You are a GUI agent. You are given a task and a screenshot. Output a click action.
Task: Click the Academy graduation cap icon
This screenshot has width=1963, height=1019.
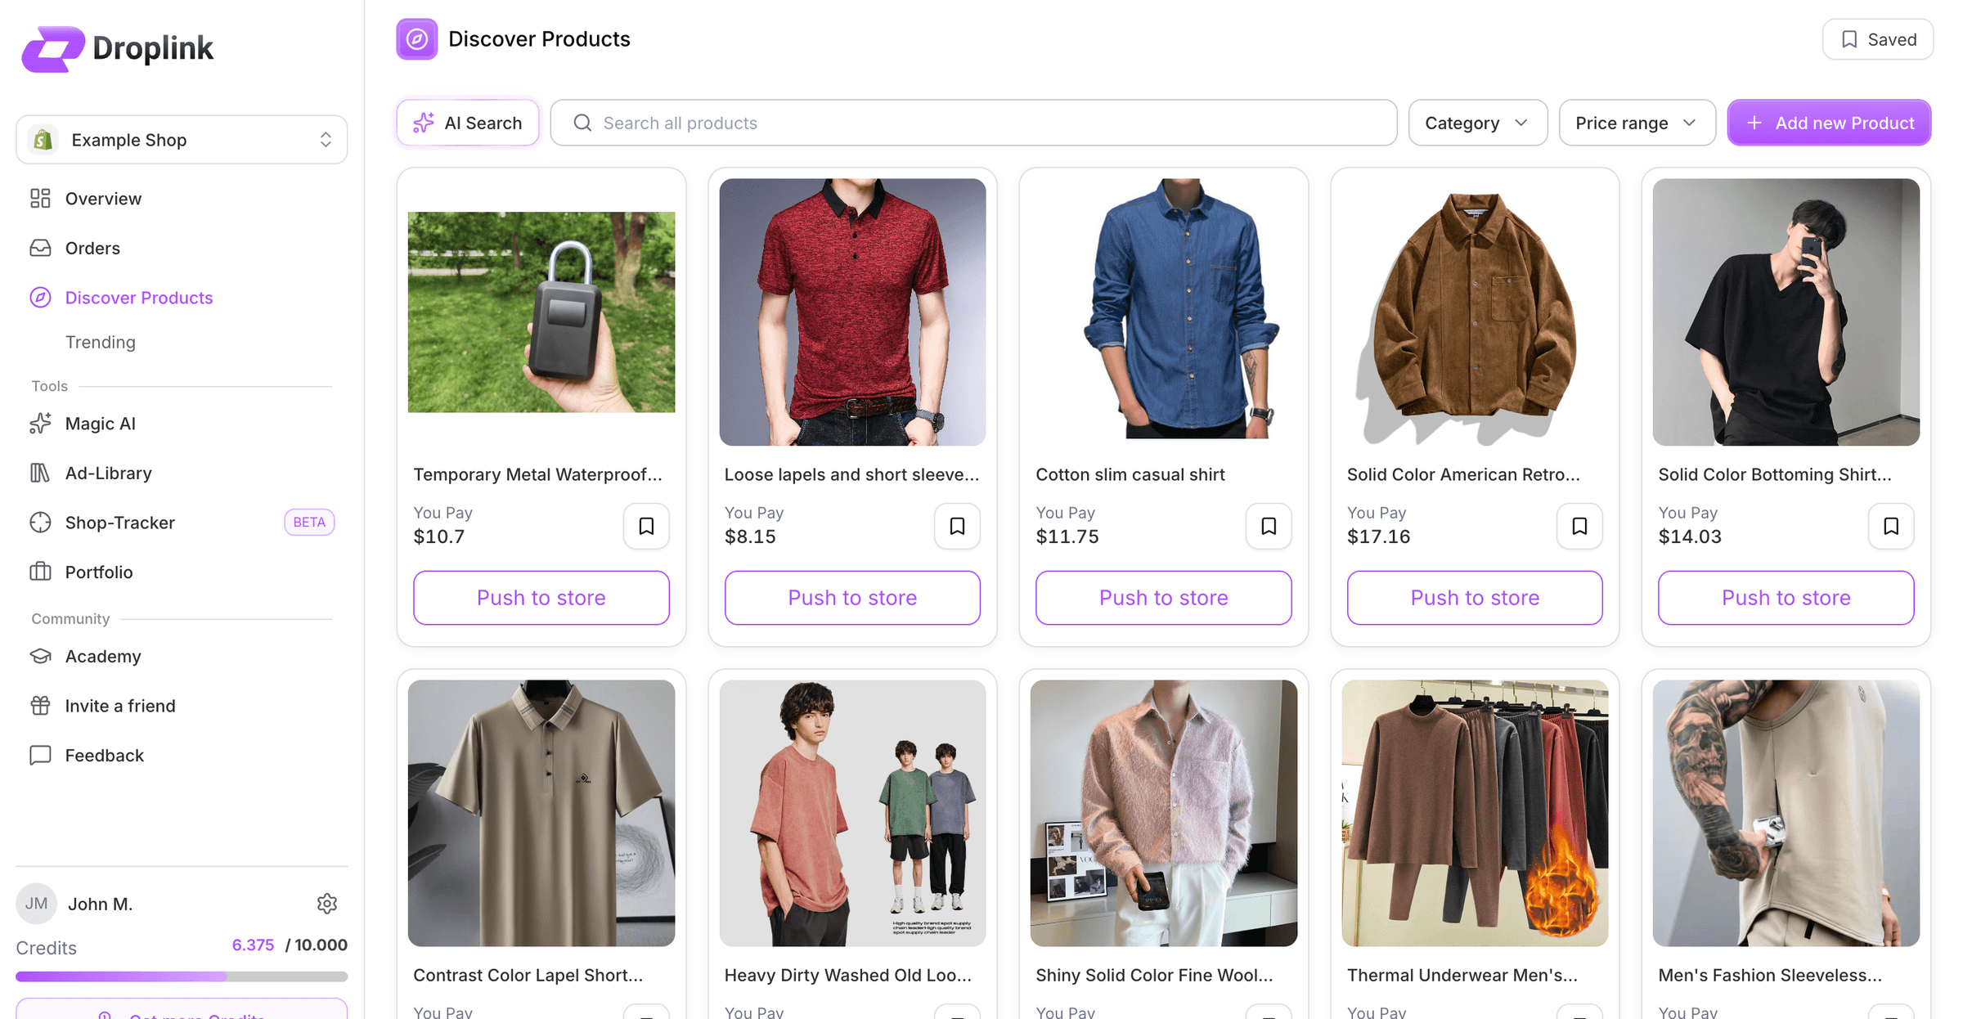click(40, 656)
